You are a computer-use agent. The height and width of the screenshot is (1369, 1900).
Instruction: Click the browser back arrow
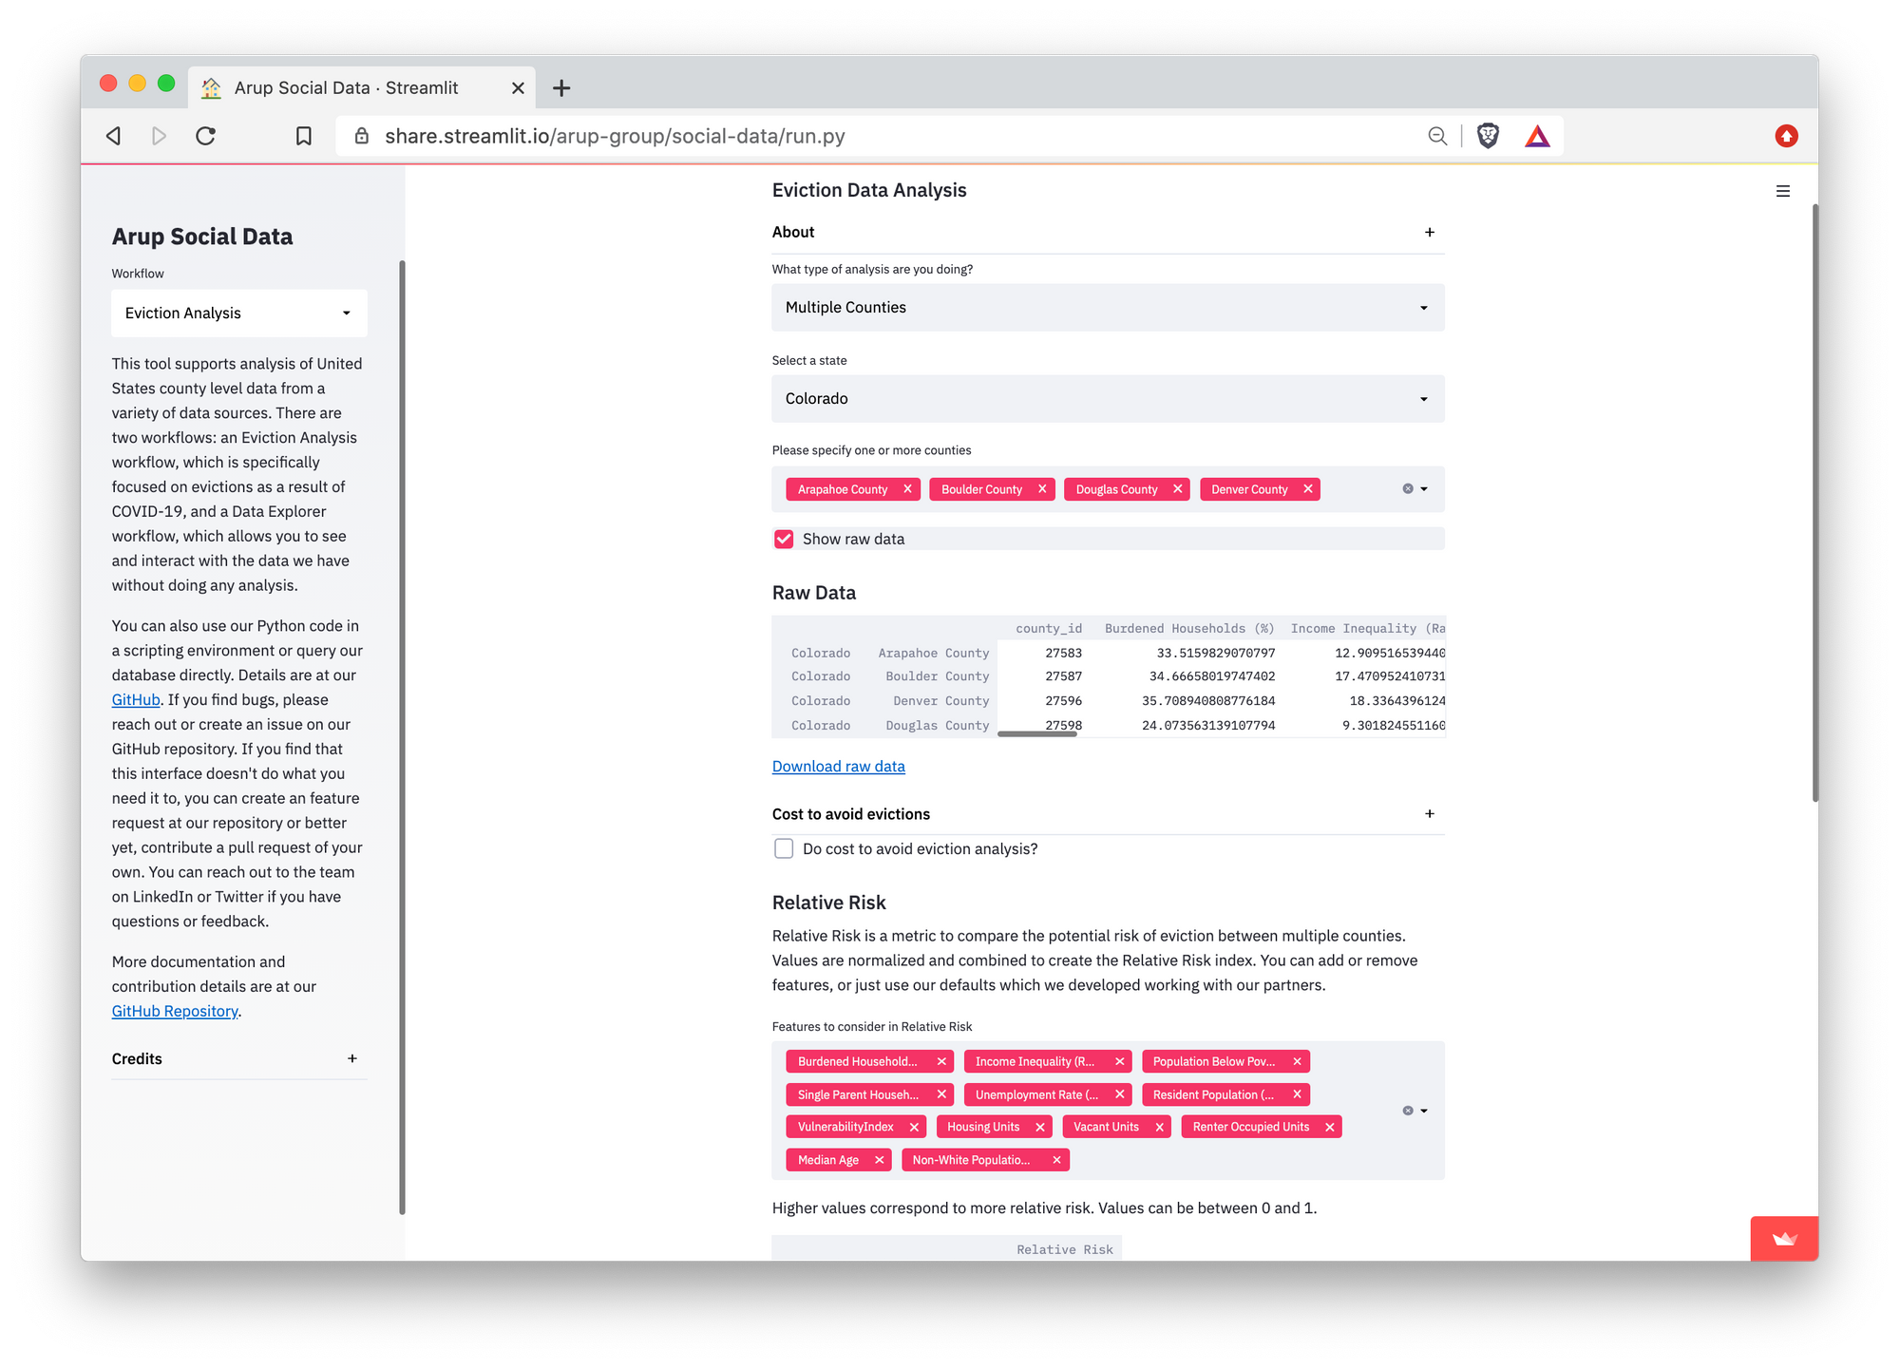(x=114, y=136)
